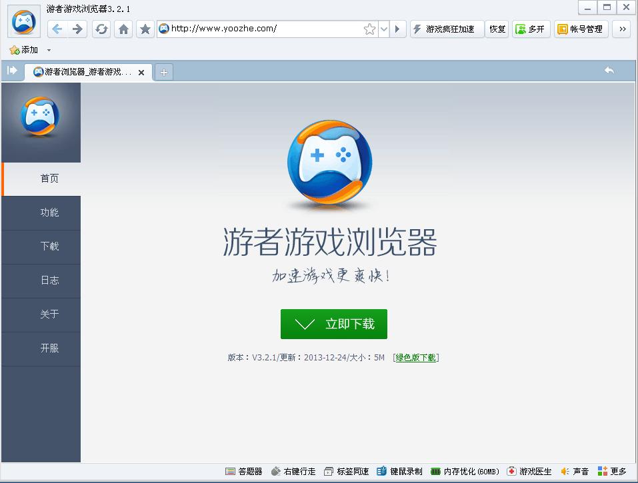Screen dimensions: 638x483
Task: Expand the toolbar overflow chevron
Action: 622,29
